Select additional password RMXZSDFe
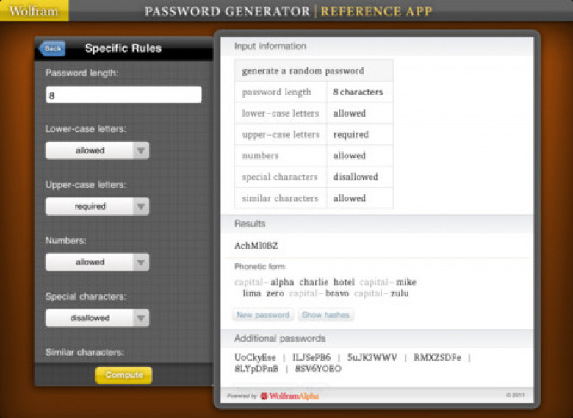Image resolution: width=573 pixels, height=418 pixels. click(x=437, y=357)
